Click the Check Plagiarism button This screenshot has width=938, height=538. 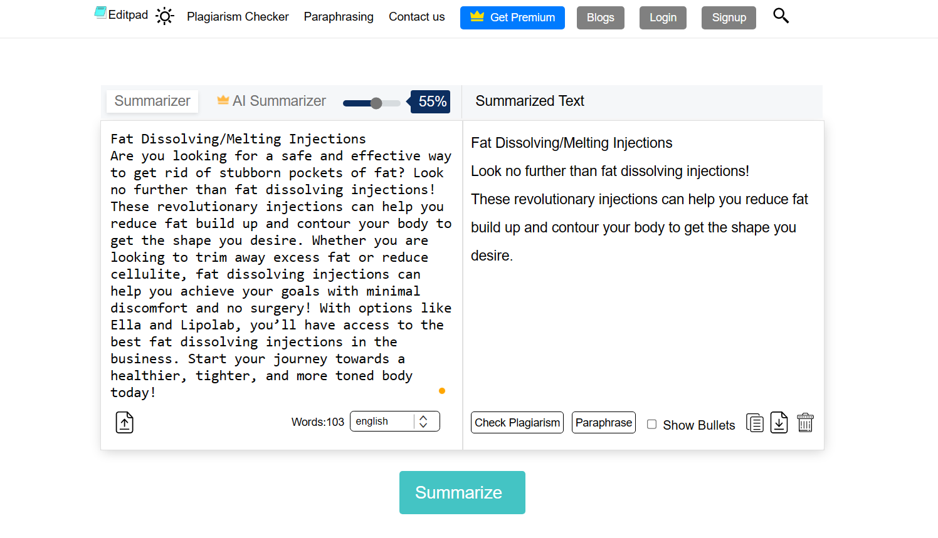(x=517, y=423)
